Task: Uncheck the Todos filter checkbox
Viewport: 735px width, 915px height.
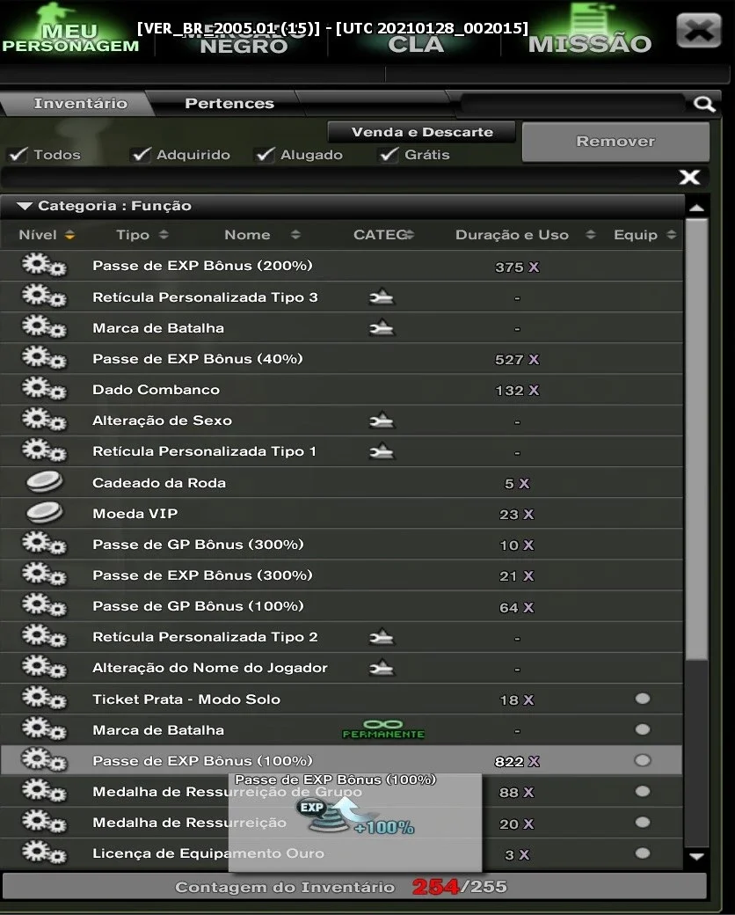Action: [x=18, y=155]
